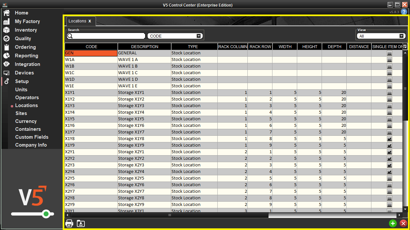Open the CODE search field dropdown
Image resolution: width=410 pixels, height=230 pixels.
(x=175, y=36)
